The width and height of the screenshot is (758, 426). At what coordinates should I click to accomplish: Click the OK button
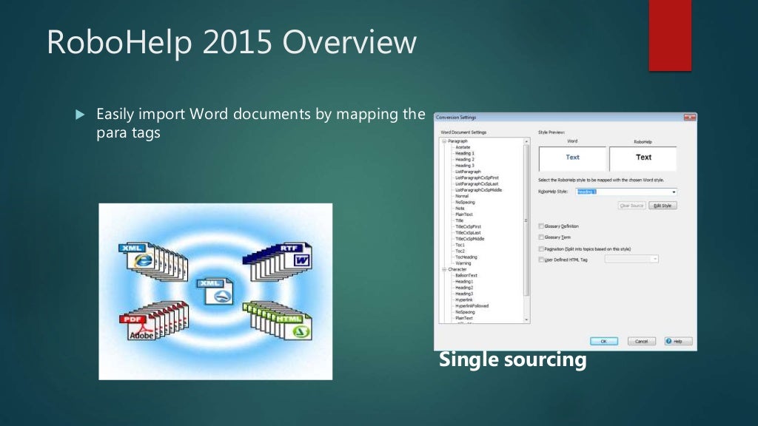(604, 341)
